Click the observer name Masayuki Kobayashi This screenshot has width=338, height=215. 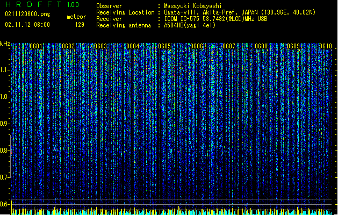193,6
